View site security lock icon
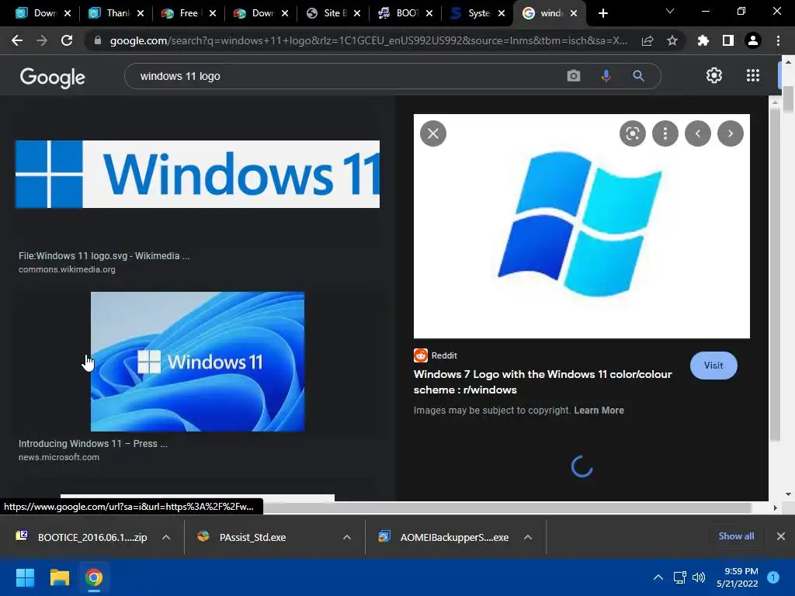 [98, 40]
